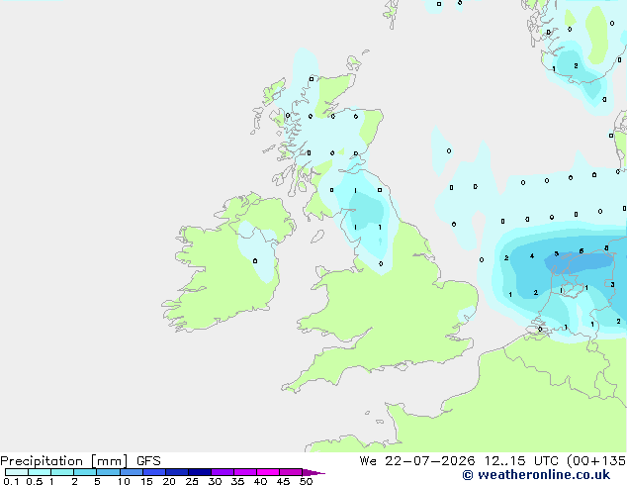Image resolution: width=627 pixels, height=485 pixels.
Task: Click the rainfall value 4 on the map
Action: [532, 255]
